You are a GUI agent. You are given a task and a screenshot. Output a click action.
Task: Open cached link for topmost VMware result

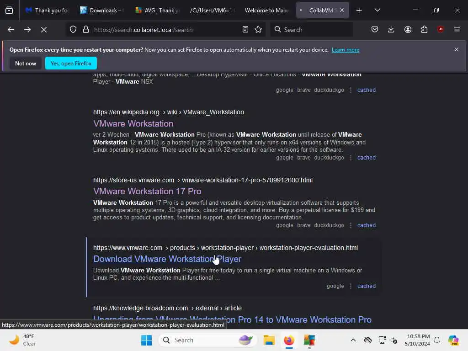(367, 90)
